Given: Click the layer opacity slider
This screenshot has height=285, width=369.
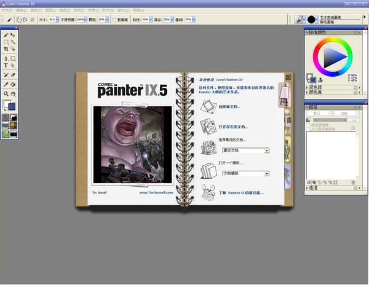Looking at the screenshot, I should (x=330, y=120).
